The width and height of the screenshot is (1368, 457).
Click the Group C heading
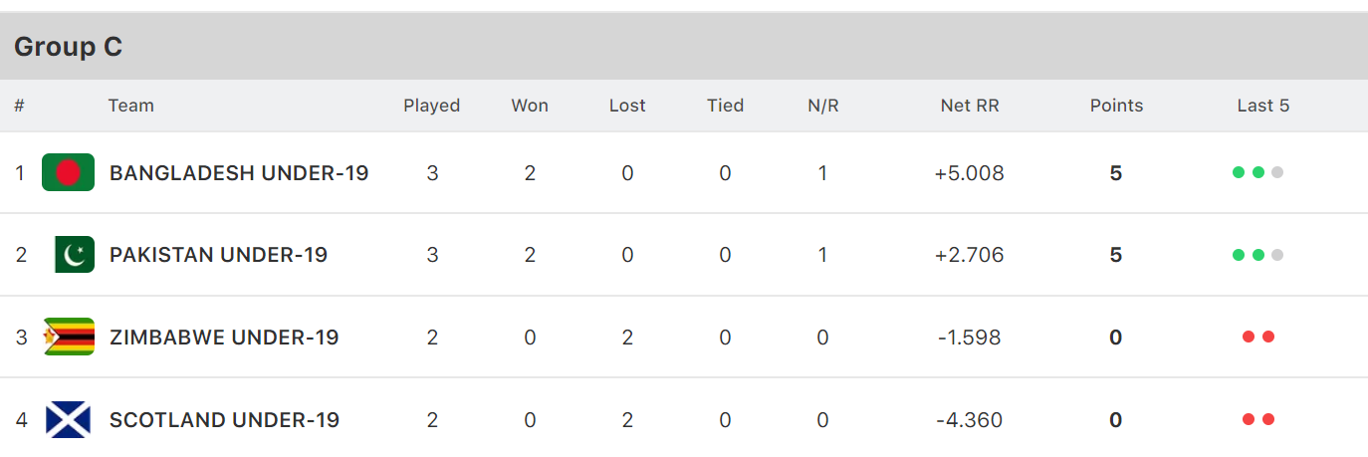tap(68, 47)
